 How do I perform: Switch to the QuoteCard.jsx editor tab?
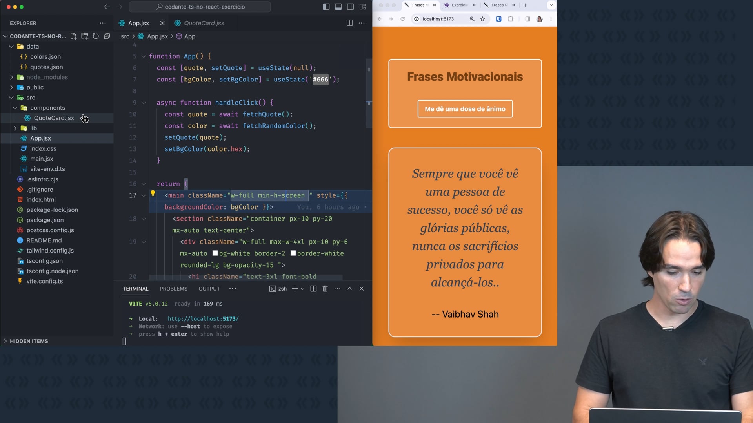(204, 23)
